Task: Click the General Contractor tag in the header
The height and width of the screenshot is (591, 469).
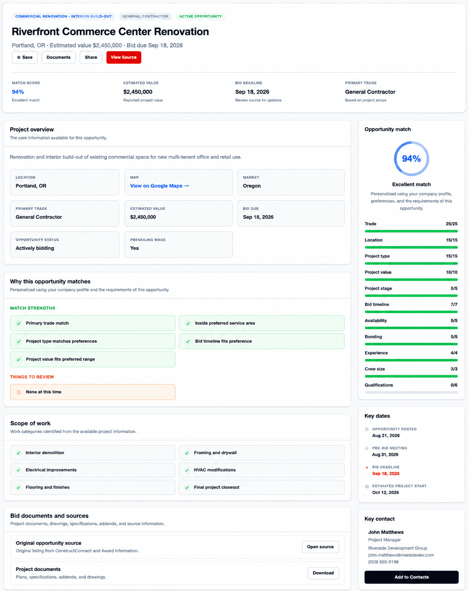Action: pos(146,16)
